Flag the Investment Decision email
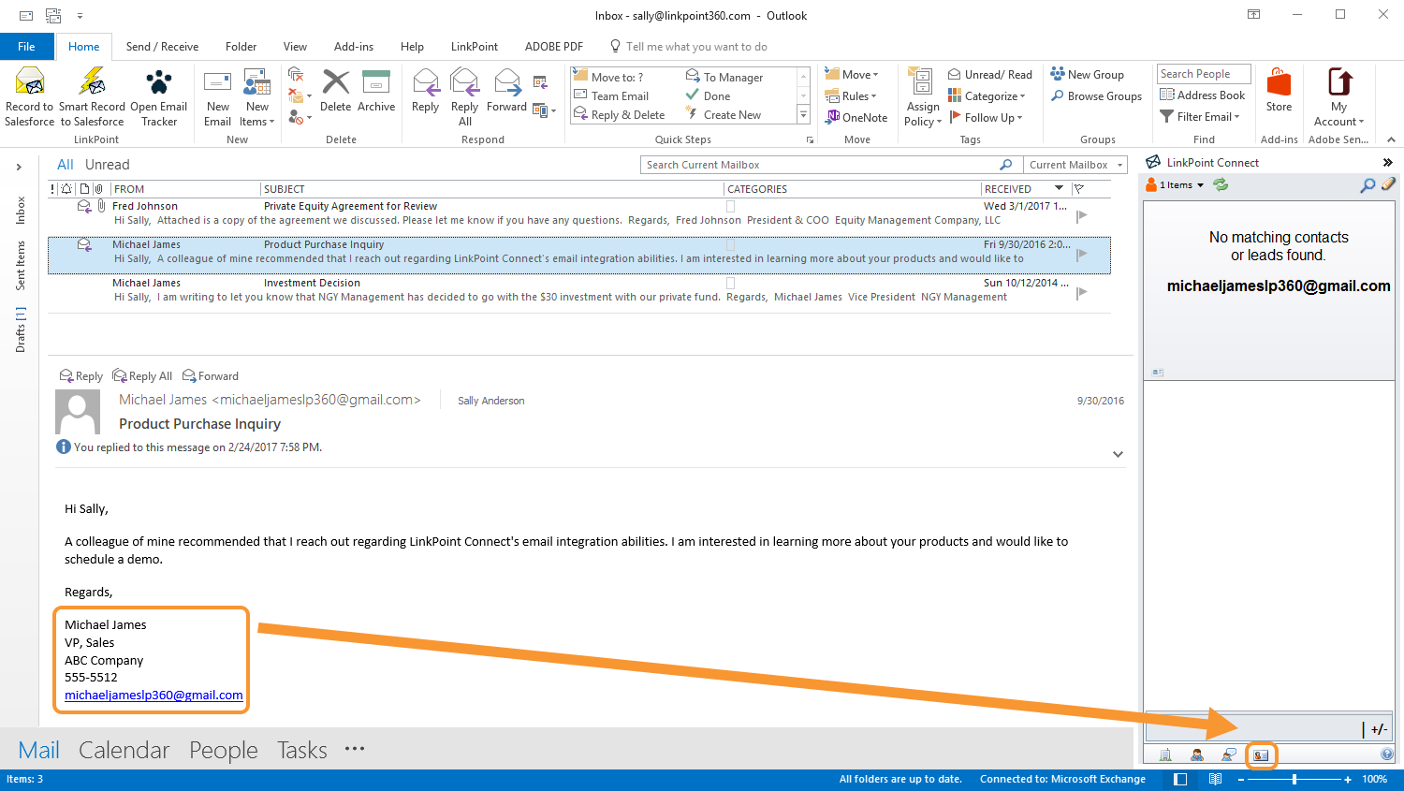Viewport: 1404px width, 791px height. click(1082, 292)
